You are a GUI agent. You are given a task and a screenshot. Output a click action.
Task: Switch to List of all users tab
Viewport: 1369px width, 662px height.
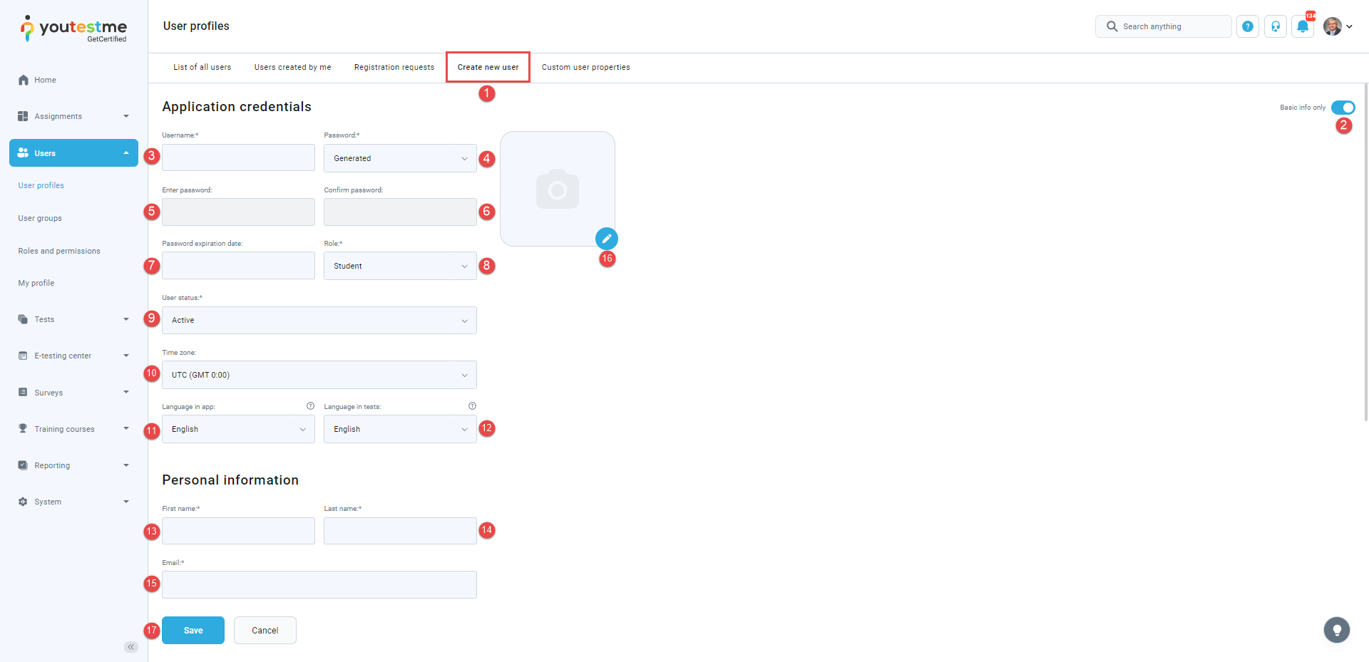202,67
